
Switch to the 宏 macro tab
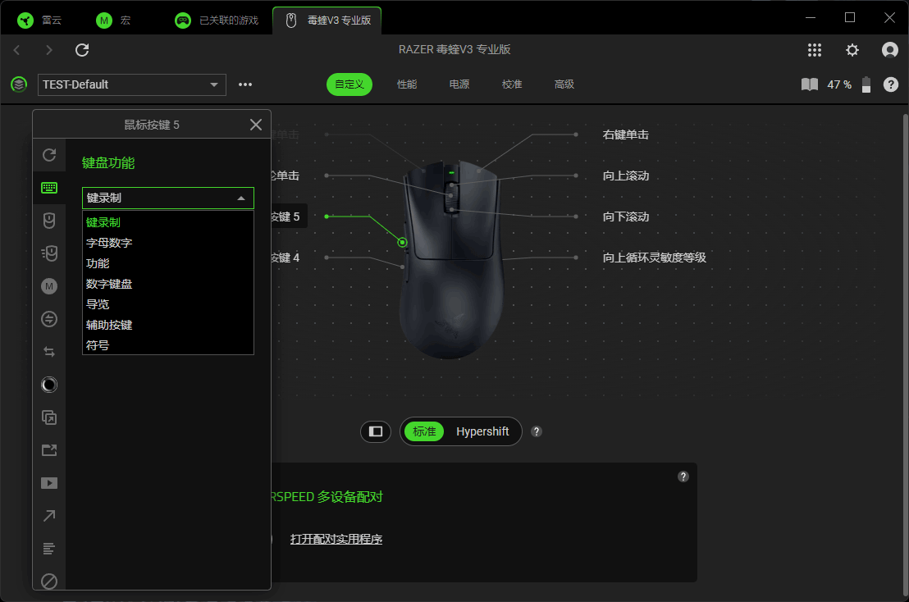(113, 21)
